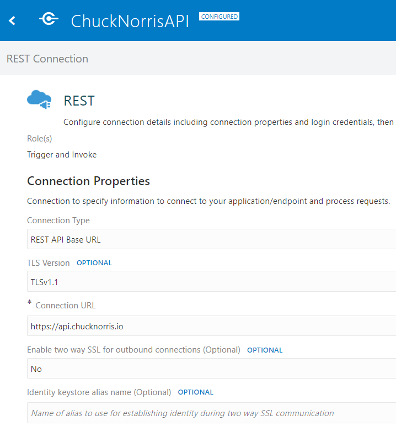The width and height of the screenshot is (396, 436).
Task: Go back using the left chevron arrow
Action: [12, 20]
